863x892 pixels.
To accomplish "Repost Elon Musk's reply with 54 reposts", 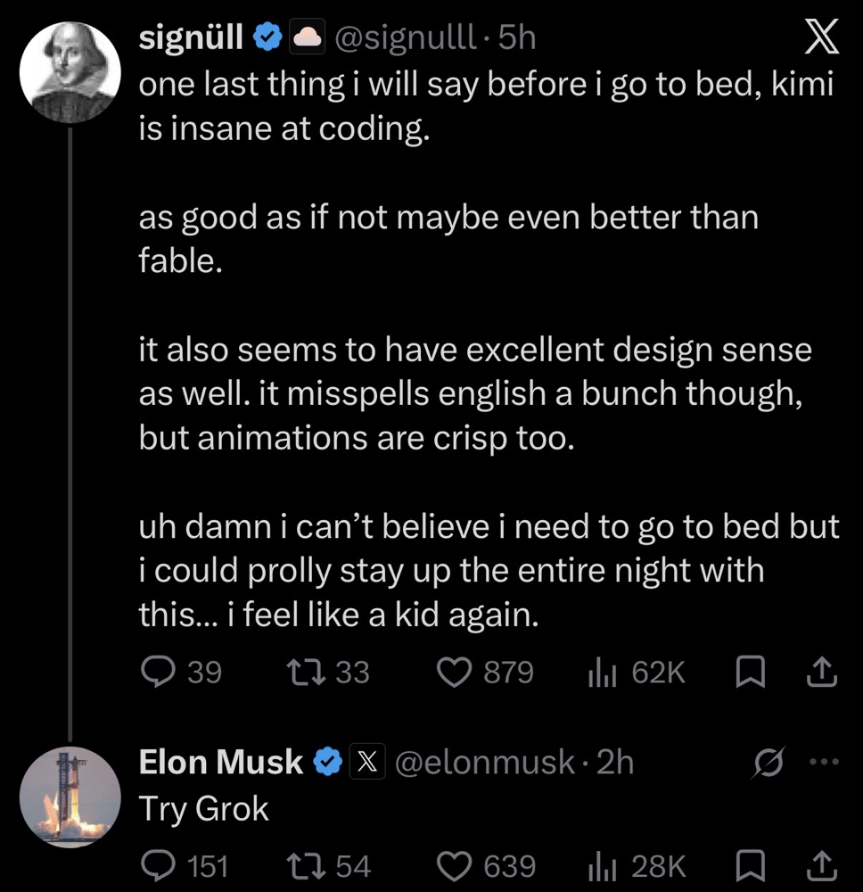I will pyautogui.click(x=306, y=866).
